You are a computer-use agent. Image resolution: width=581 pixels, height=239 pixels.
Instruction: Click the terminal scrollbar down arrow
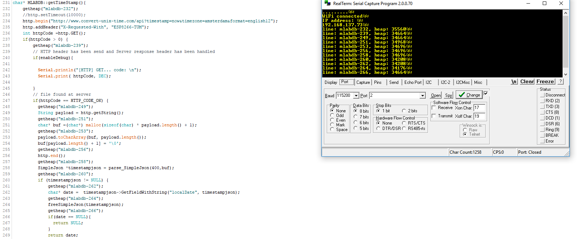click(x=565, y=74)
